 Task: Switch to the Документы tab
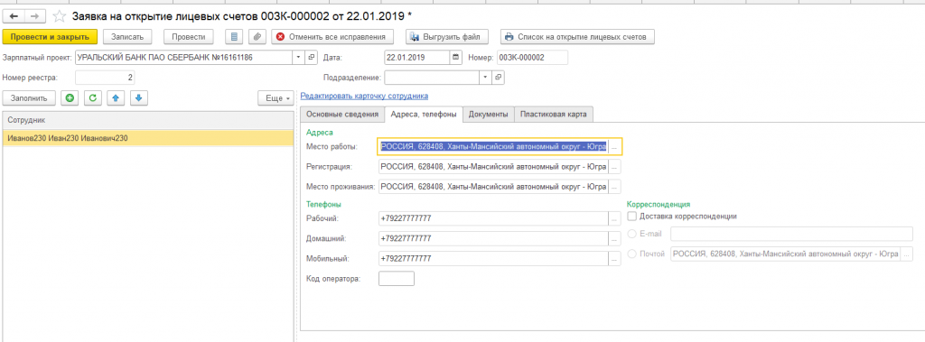pos(489,115)
